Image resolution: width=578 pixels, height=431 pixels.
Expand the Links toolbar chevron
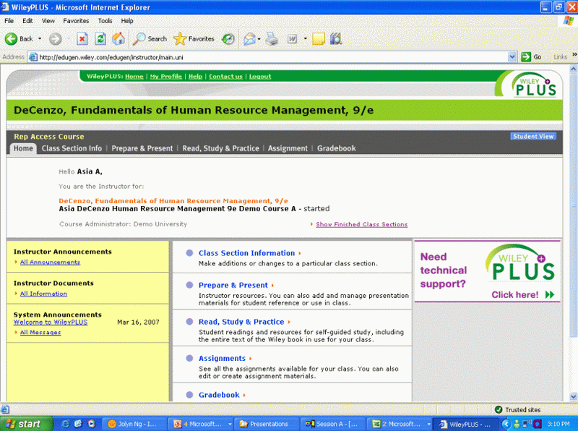click(x=574, y=55)
